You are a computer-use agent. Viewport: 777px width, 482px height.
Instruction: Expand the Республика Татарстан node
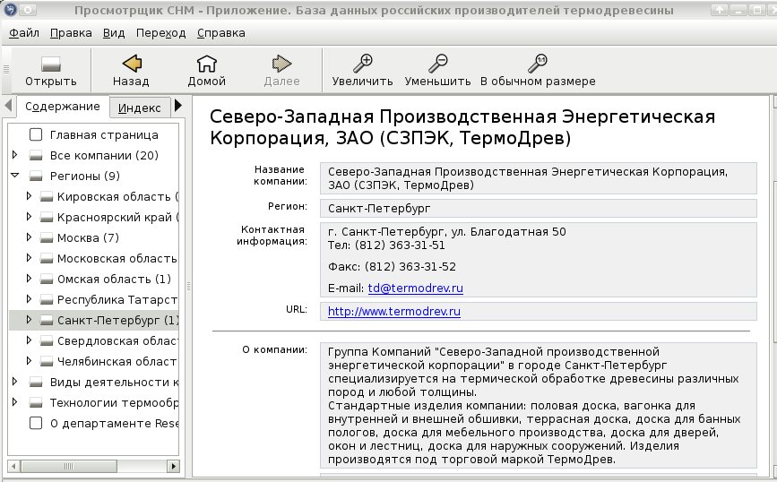[29, 298]
